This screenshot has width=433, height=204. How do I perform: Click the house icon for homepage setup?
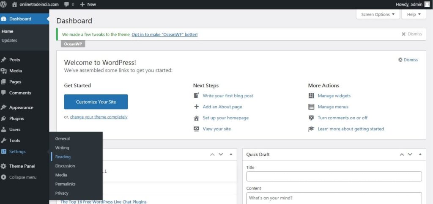pos(196,118)
